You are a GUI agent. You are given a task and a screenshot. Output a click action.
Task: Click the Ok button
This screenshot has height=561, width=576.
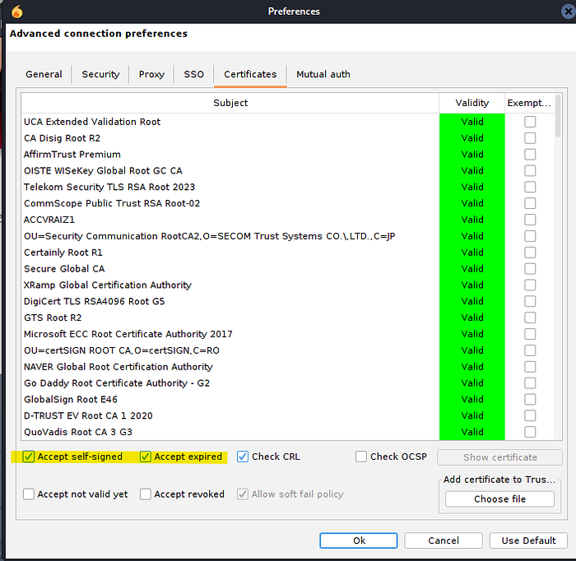tap(359, 540)
